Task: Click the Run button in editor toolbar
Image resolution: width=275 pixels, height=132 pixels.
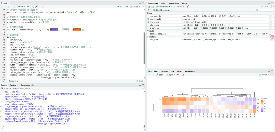Action: click(120, 7)
